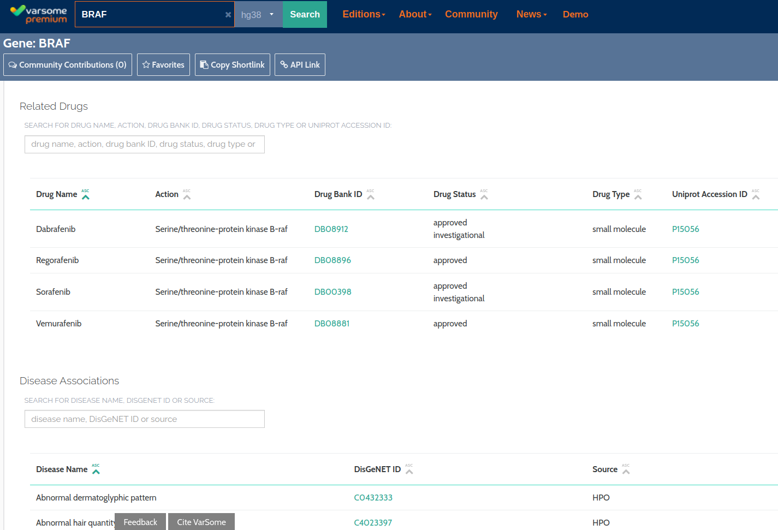Sort by Drug Status column arrow
Viewport: 778px width, 530px height.
tap(484, 195)
